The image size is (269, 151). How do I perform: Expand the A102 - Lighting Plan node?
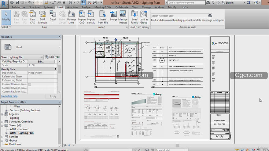[x=6, y=133]
